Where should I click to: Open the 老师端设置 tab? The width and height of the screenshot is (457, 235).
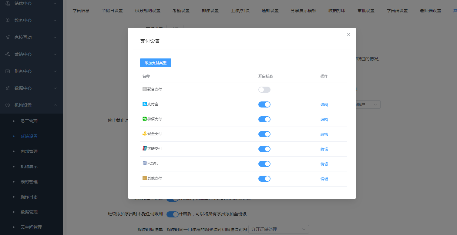point(431,11)
